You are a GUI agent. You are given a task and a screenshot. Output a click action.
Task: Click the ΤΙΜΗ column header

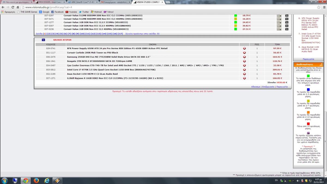[277, 44]
